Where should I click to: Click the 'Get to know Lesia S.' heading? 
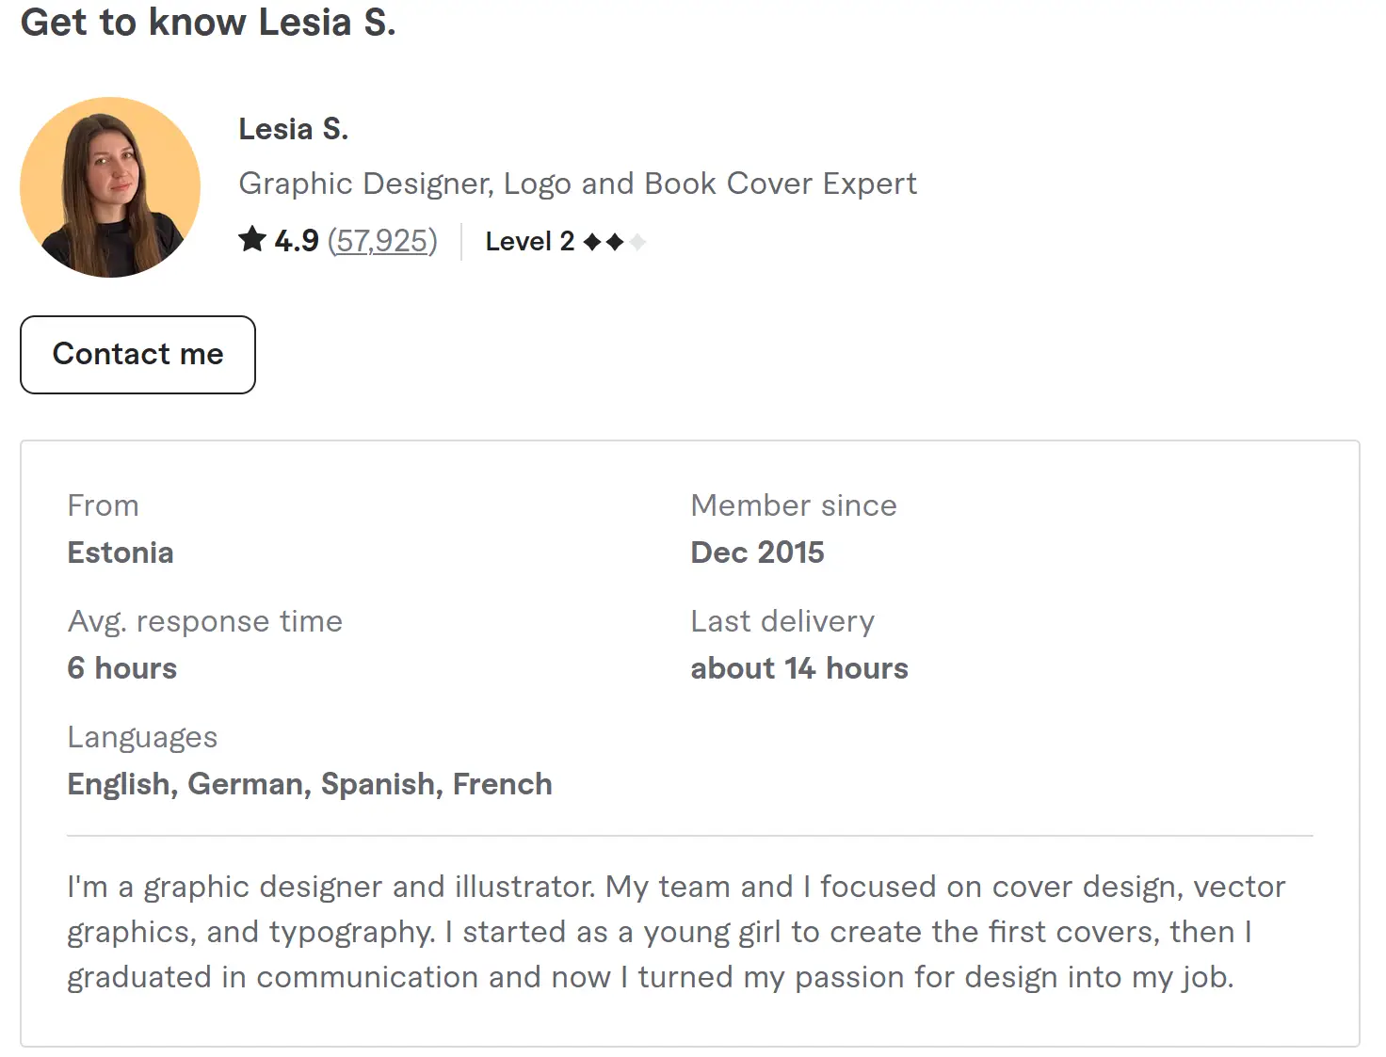tap(208, 23)
